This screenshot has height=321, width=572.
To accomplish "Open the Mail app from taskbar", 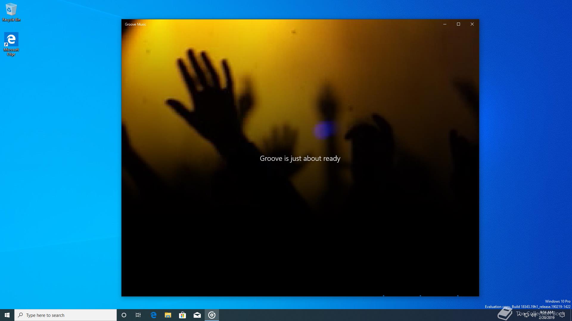I will click(197, 315).
